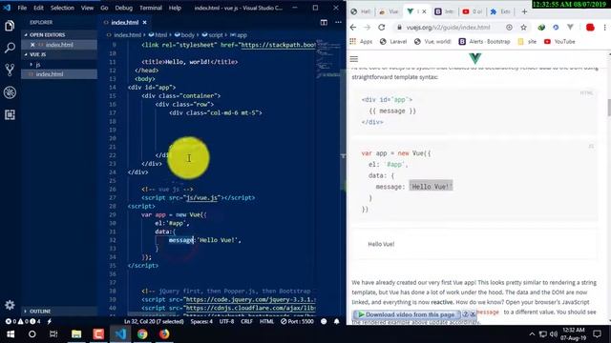Click the red extension icon in Chrome
Image resolution: width=611 pixels, height=343 pixels.
(590, 28)
